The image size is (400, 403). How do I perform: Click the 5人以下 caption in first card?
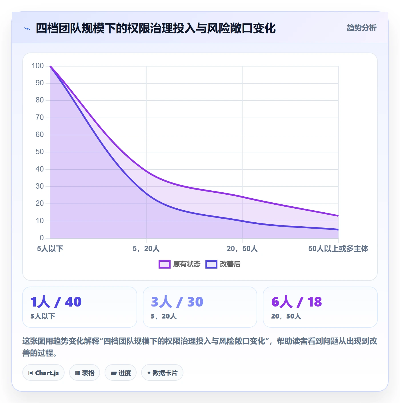coord(43,316)
